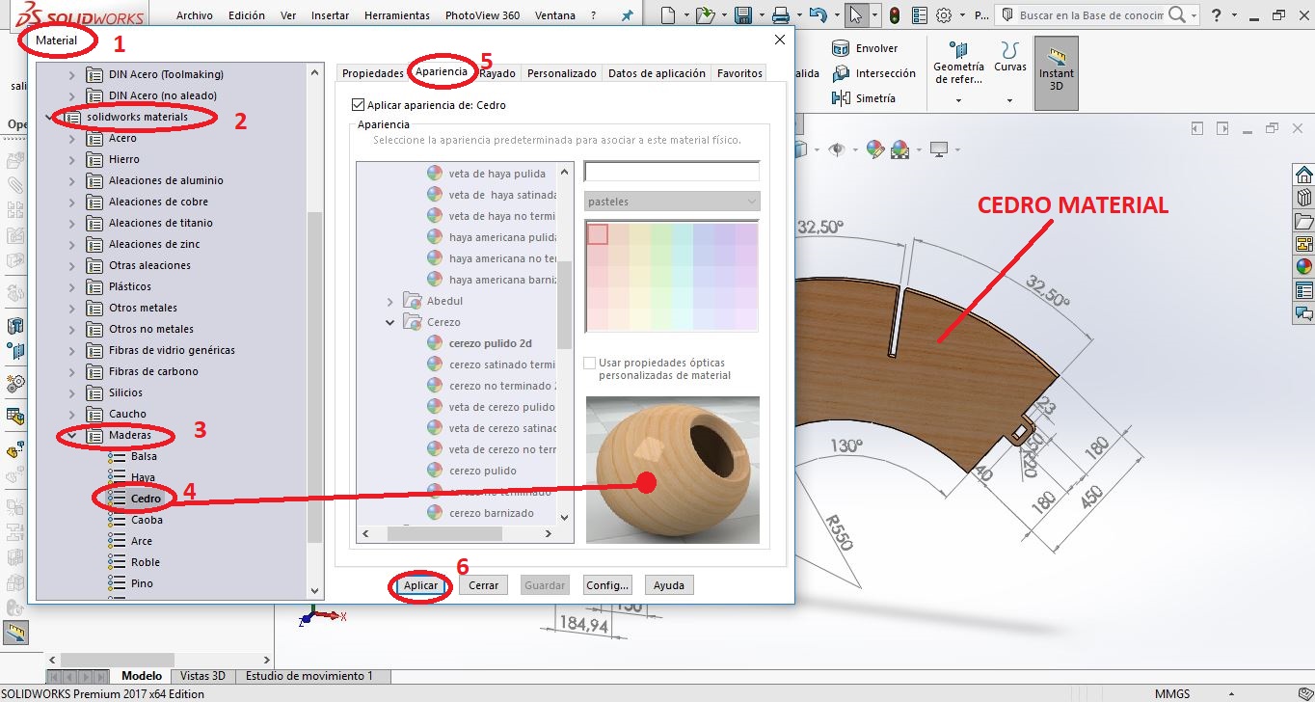1315x702 pixels.
Task: Switch to the Vistas 3D tab
Action: click(x=202, y=676)
